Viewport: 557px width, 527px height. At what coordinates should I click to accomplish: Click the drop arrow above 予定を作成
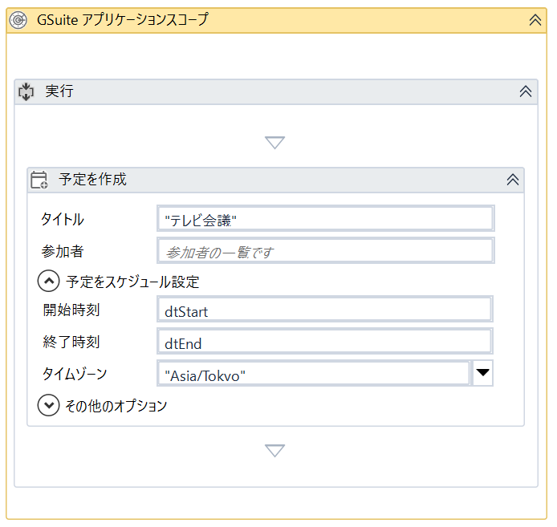(x=275, y=143)
